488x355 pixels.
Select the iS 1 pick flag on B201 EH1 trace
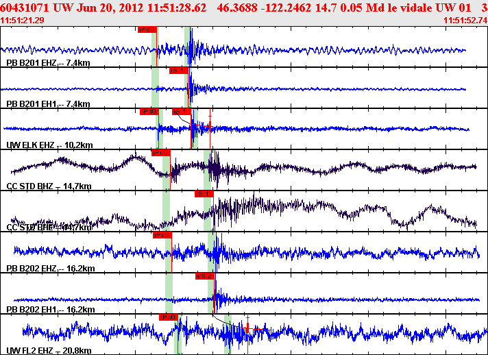coord(179,71)
